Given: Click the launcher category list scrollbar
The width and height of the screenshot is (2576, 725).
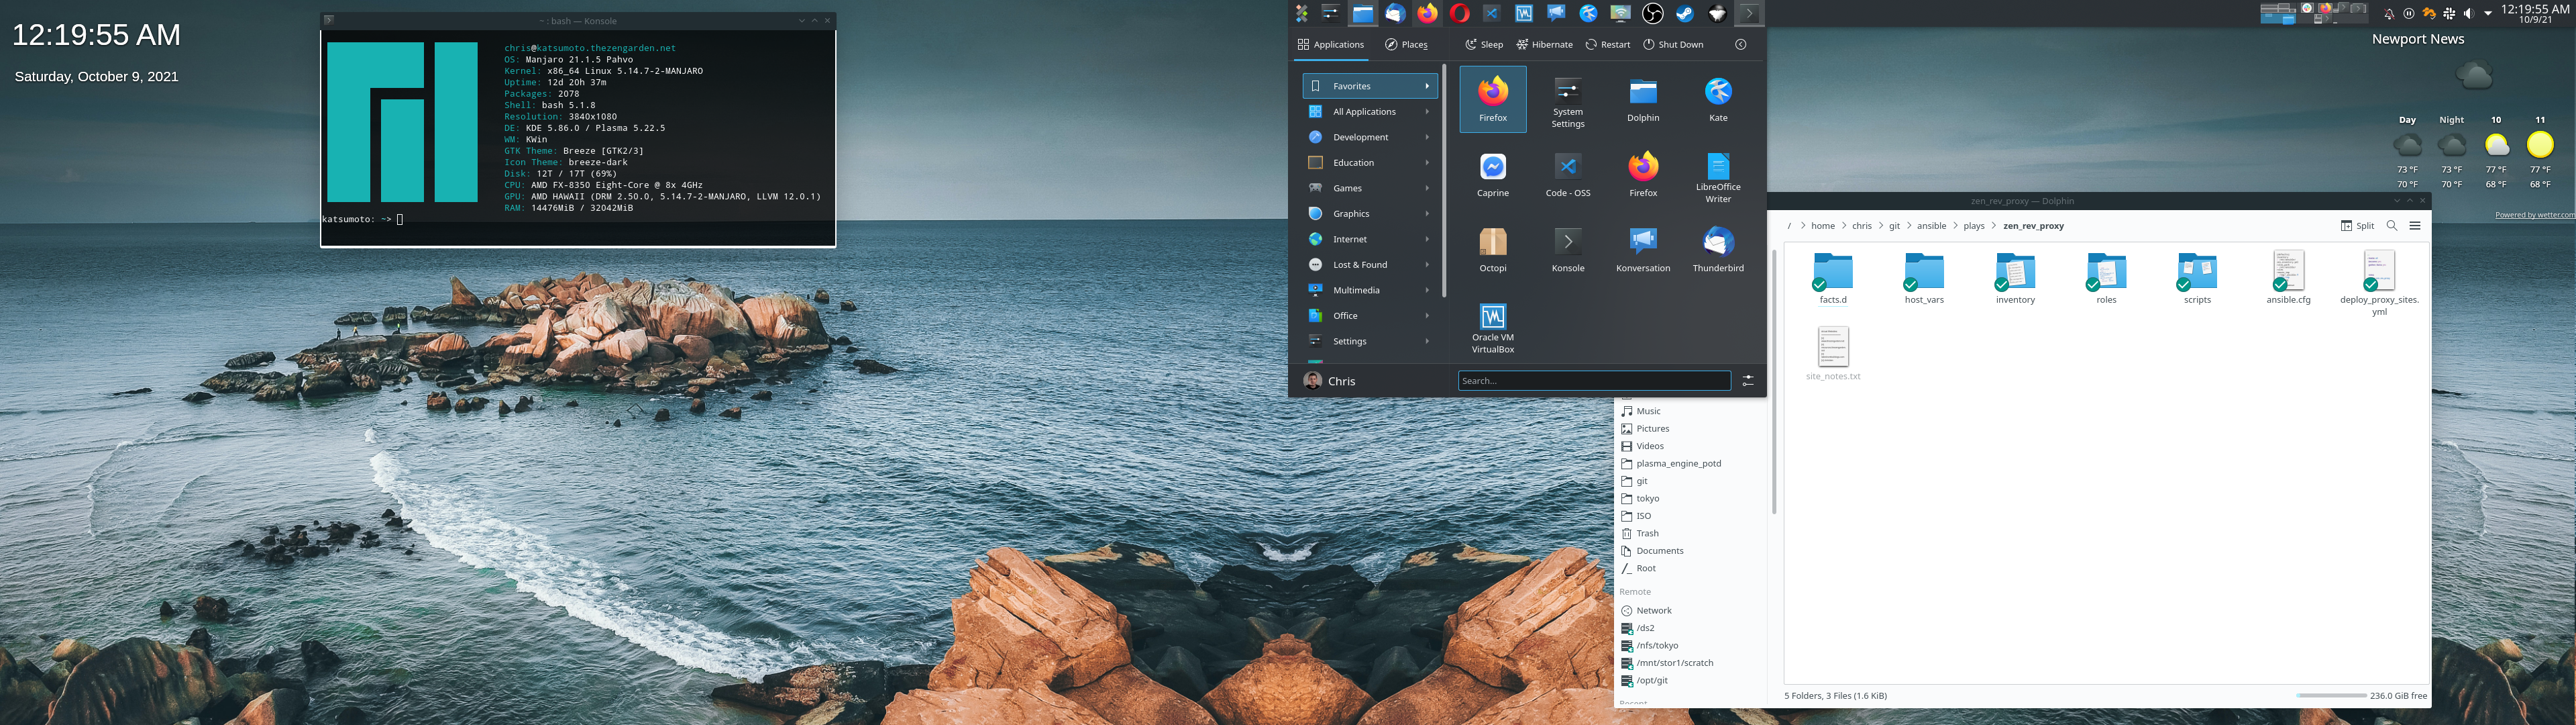Looking at the screenshot, I should (x=1444, y=181).
